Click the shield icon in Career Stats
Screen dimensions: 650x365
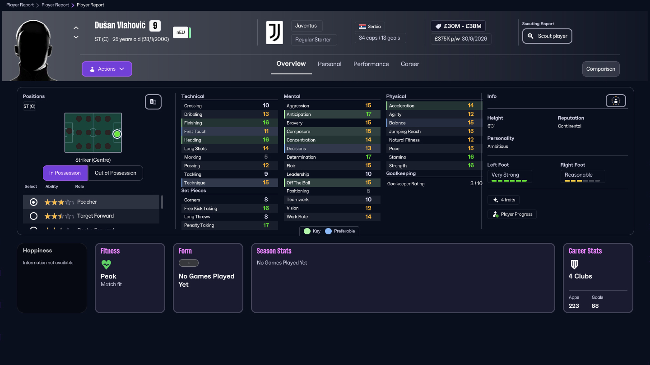[574, 264]
